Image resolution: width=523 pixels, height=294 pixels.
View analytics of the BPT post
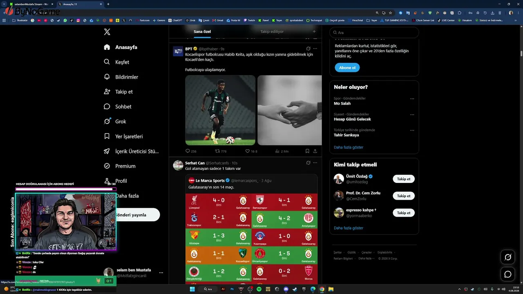(282, 151)
